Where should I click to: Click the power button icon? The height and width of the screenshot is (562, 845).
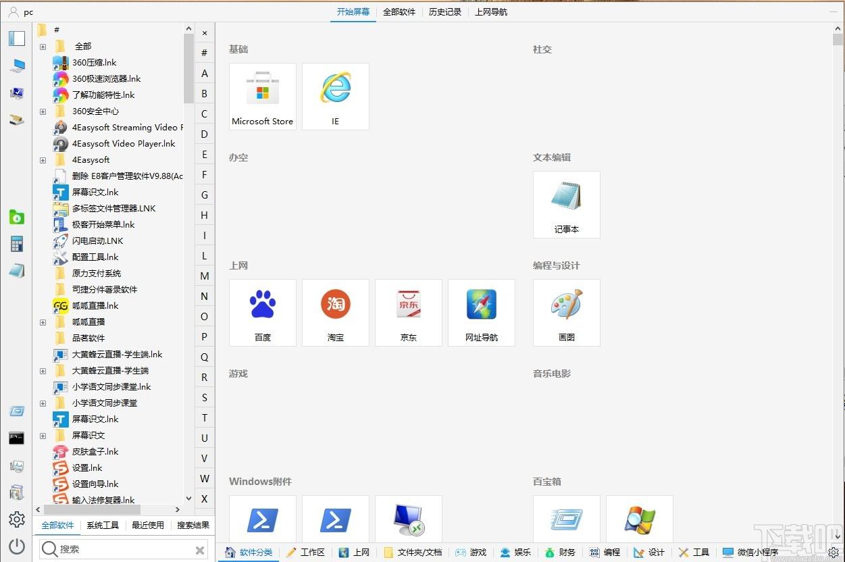(17, 546)
